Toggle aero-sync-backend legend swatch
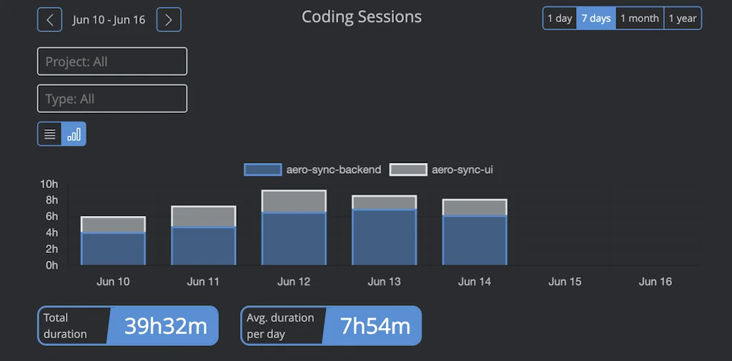Viewport: 732px width, 361px height. (262, 170)
